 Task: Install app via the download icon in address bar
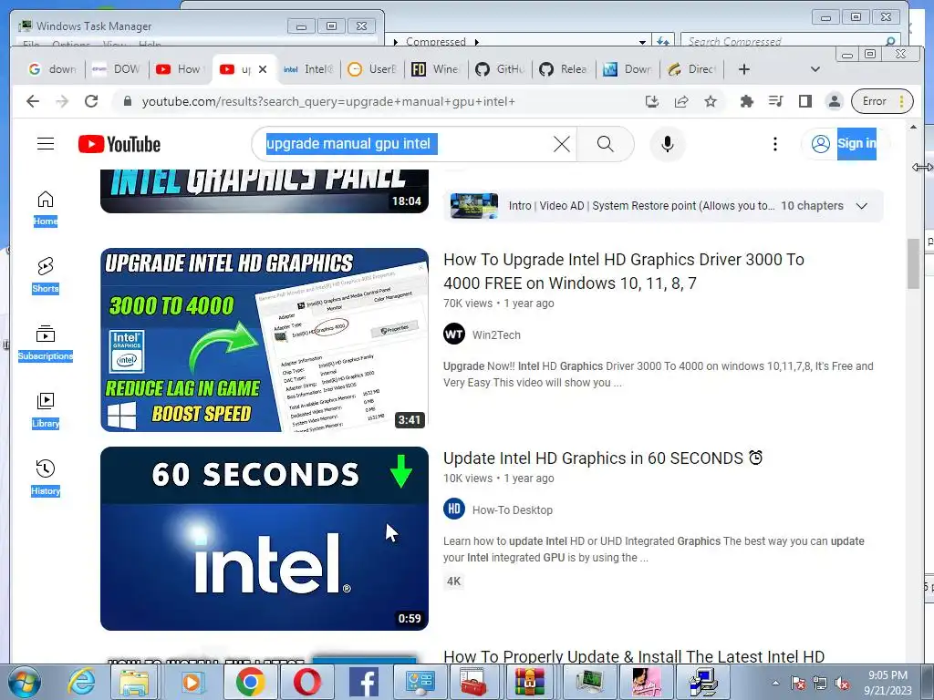(651, 102)
